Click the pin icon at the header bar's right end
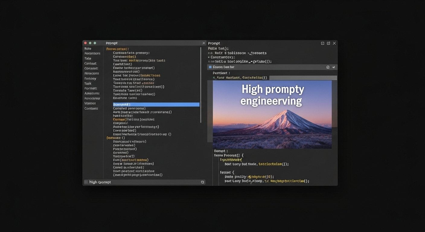The image size is (425, 232). [x=334, y=67]
